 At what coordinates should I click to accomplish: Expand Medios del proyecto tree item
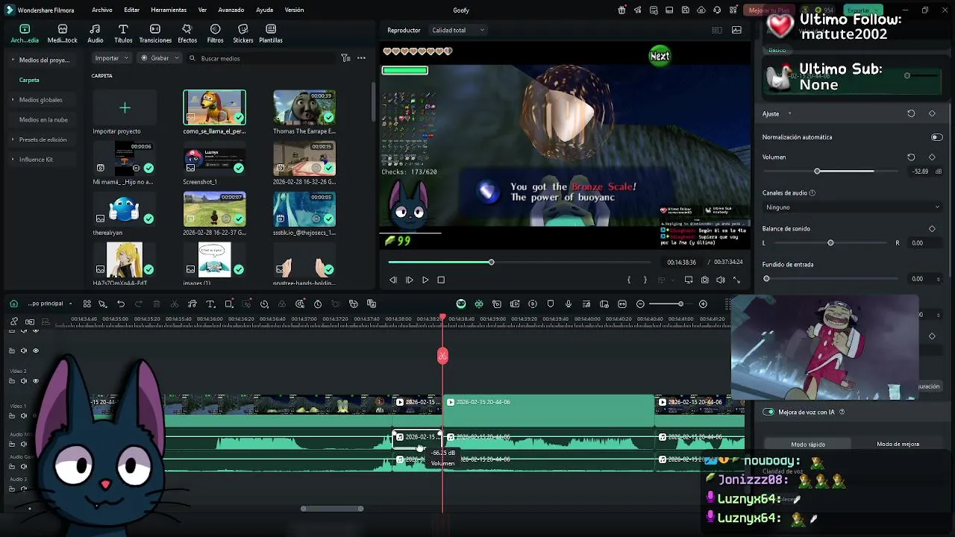[13, 60]
